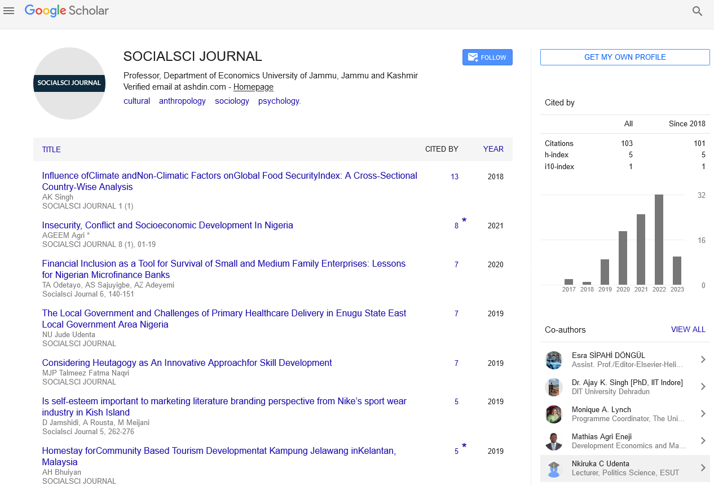The width and height of the screenshot is (714, 486).
Task: Click the asterisk beside Insecurity article citations
Action: coord(464,220)
